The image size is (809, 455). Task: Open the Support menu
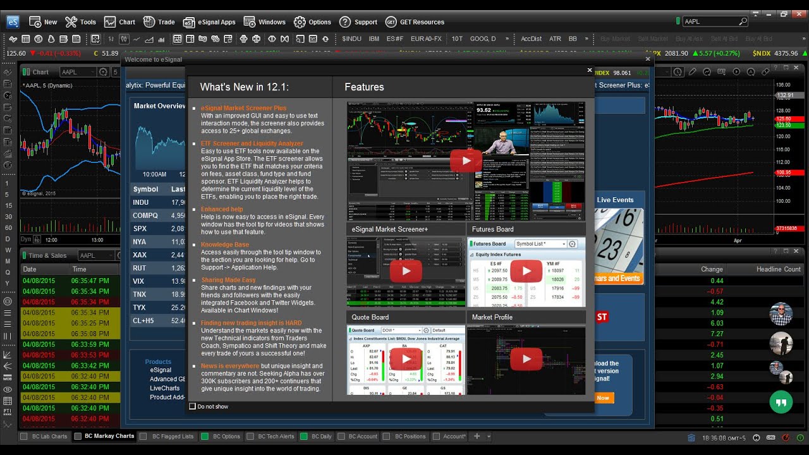point(358,22)
